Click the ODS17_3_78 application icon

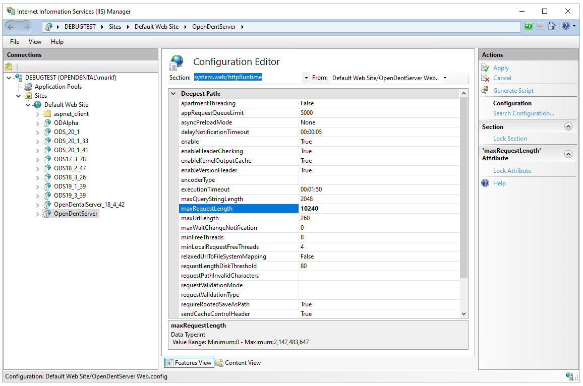coord(47,159)
